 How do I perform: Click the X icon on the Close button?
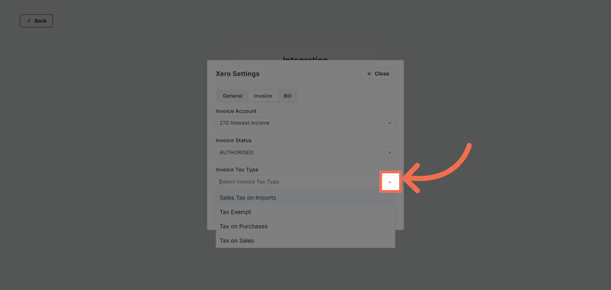(369, 74)
